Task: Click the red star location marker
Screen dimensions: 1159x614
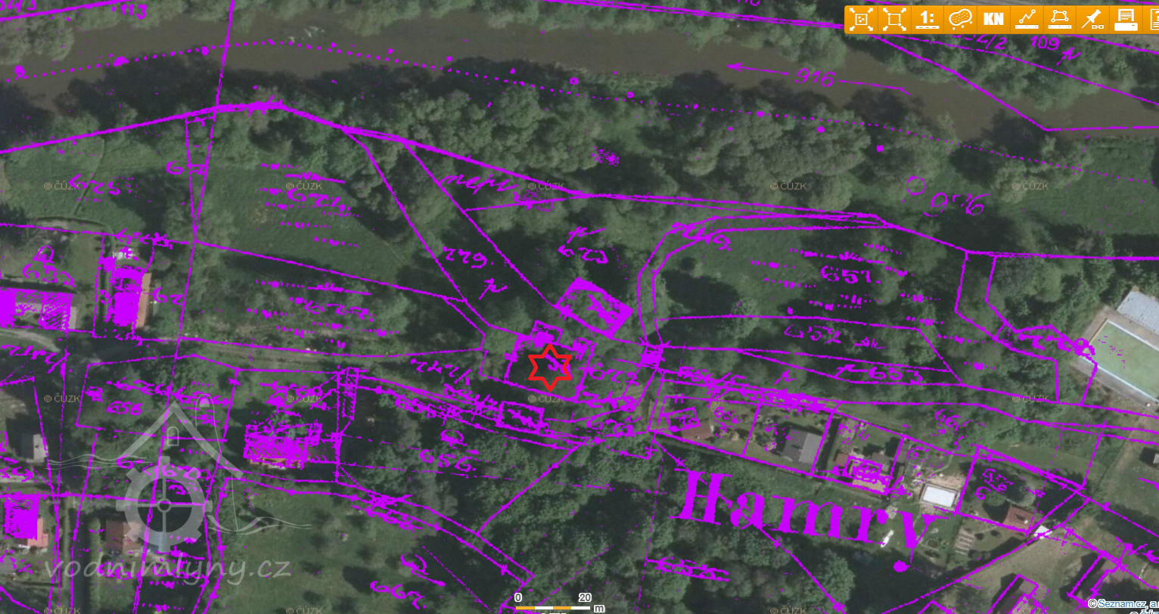Action: (x=549, y=367)
